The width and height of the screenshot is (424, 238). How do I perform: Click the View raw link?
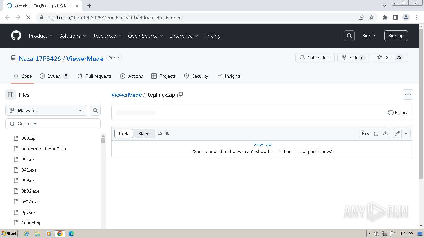pos(262,144)
